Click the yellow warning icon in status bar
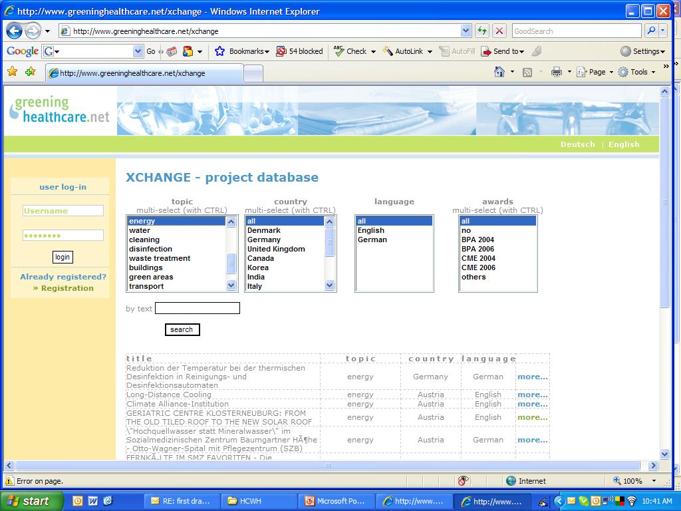The width and height of the screenshot is (681, 511). [x=9, y=481]
